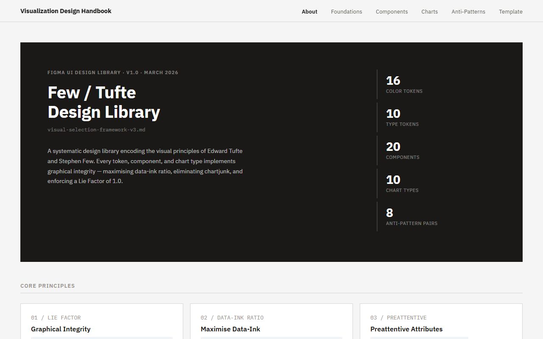The image size is (543, 339).
Task: Open the Maximise Data-Ink card
Action: (271, 321)
